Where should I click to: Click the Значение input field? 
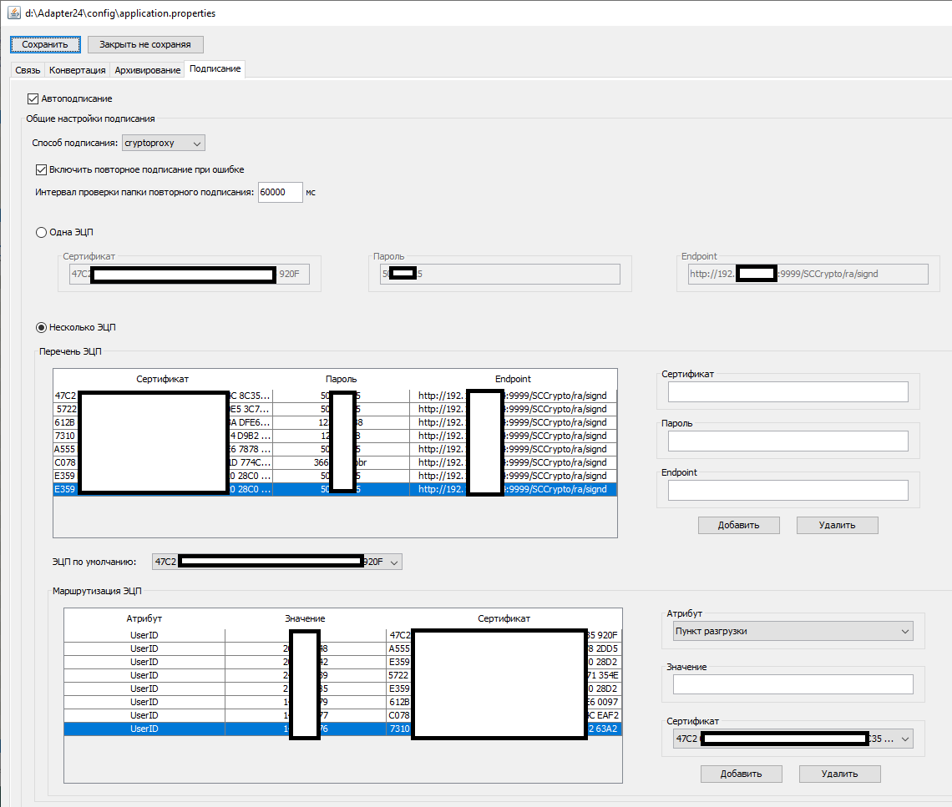coord(792,684)
